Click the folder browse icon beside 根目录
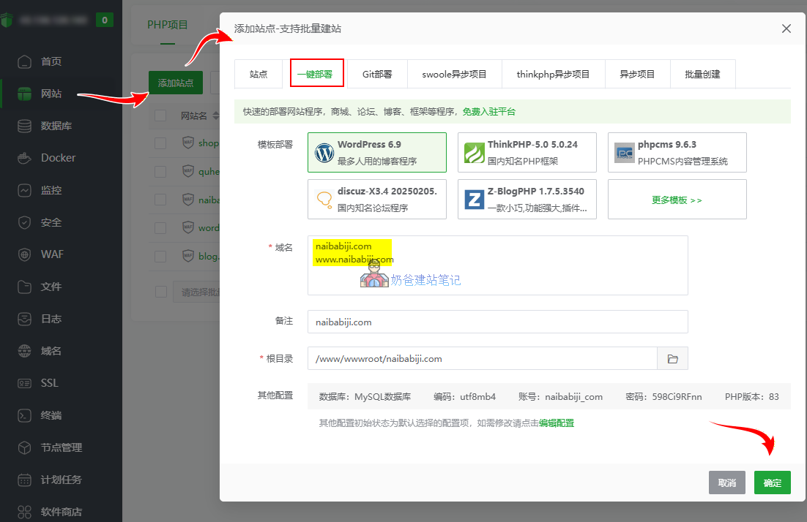 672,358
